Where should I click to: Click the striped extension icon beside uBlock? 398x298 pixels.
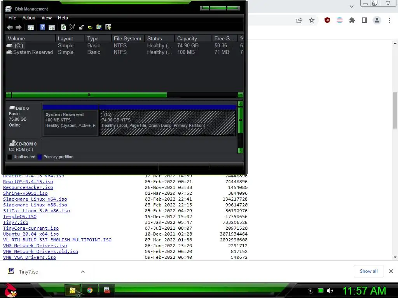point(340,20)
